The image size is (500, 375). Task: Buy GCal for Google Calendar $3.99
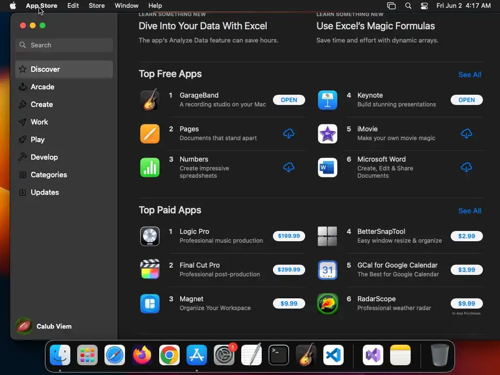pos(466,270)
